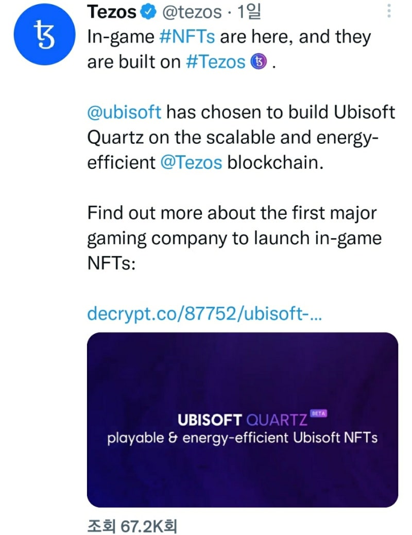Open the #Tezos hashtag
Screen dimensions: 412x535
(x=216, y=62)
